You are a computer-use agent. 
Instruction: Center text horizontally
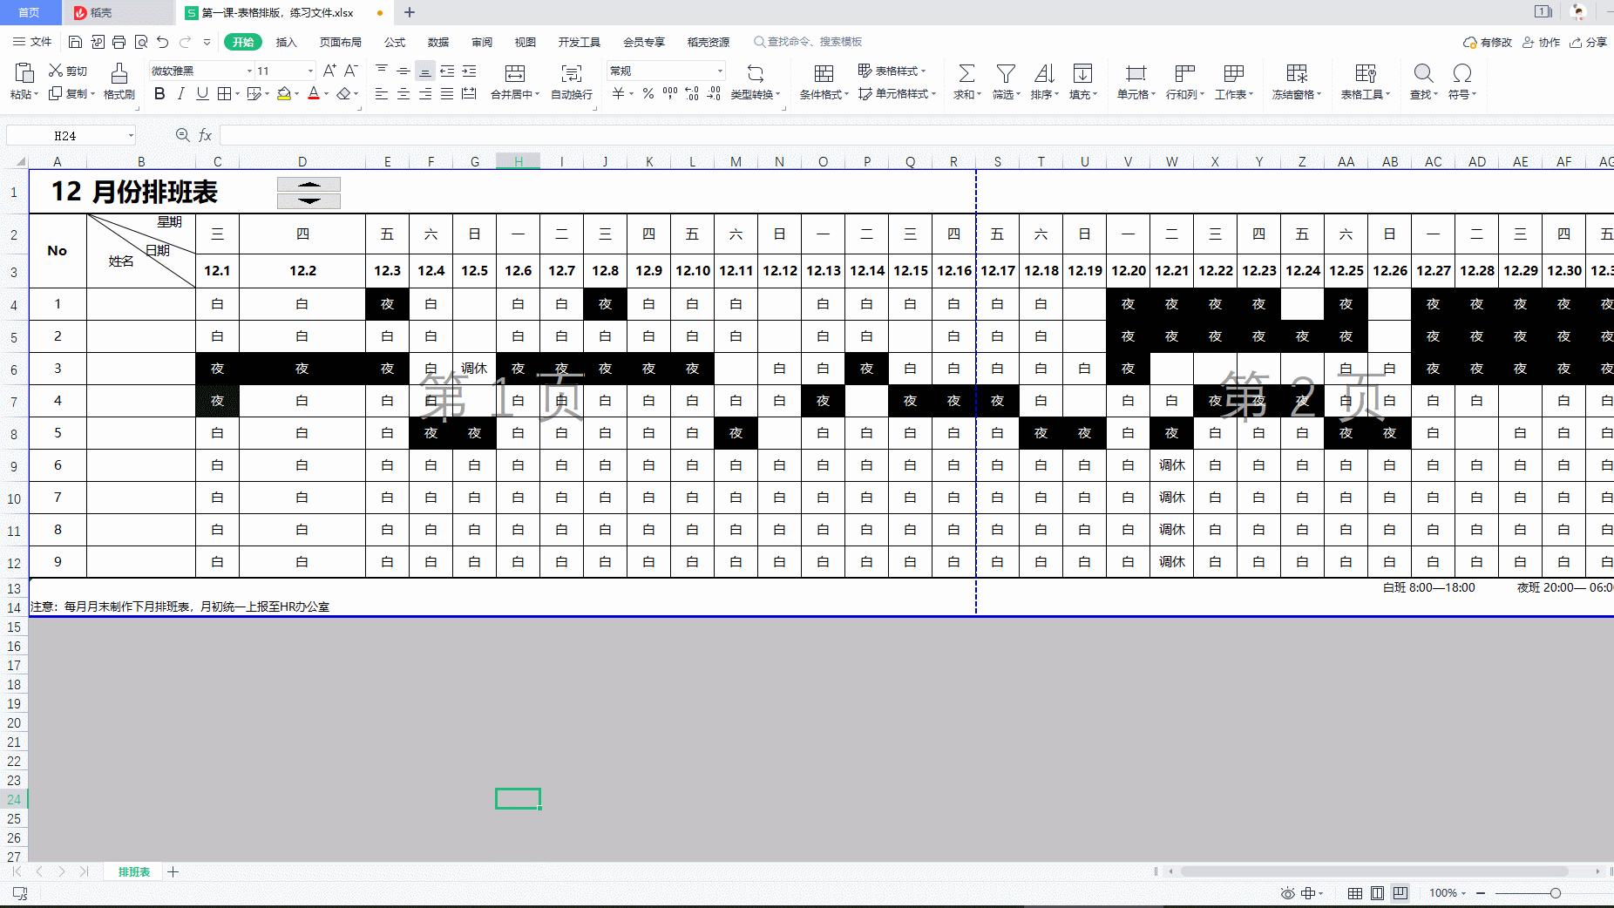point(403,93)
